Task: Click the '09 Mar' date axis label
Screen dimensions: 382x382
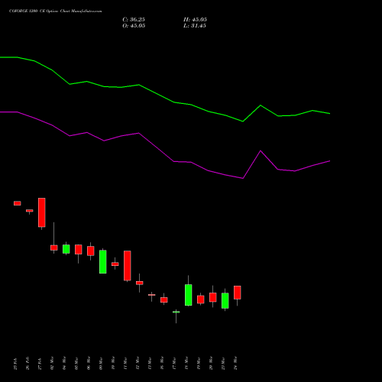Action: pos(101,363)
